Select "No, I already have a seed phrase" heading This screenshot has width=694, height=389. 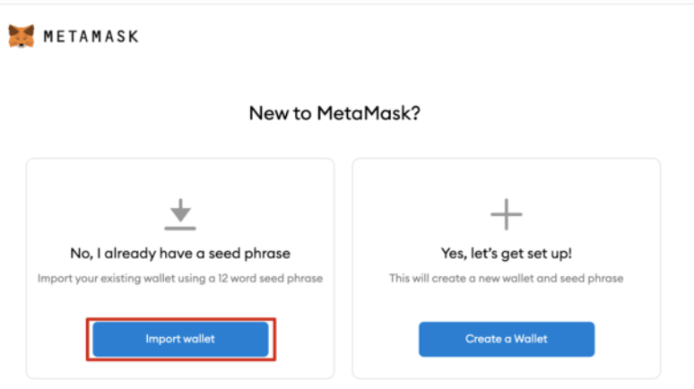[180, 254]
